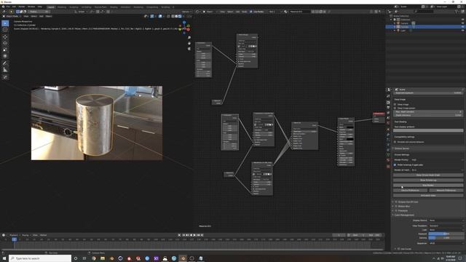Click the Show Octane Log button
Screen dimensions: 466x262
point(428,180)
